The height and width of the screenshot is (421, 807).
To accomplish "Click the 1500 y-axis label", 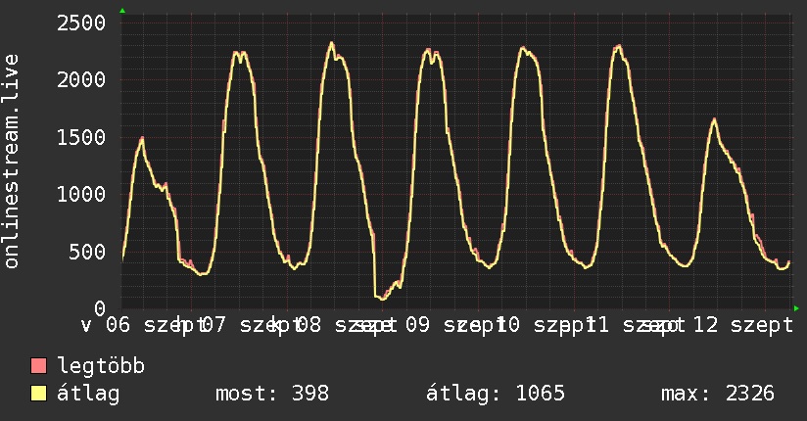I will [81, 137].
